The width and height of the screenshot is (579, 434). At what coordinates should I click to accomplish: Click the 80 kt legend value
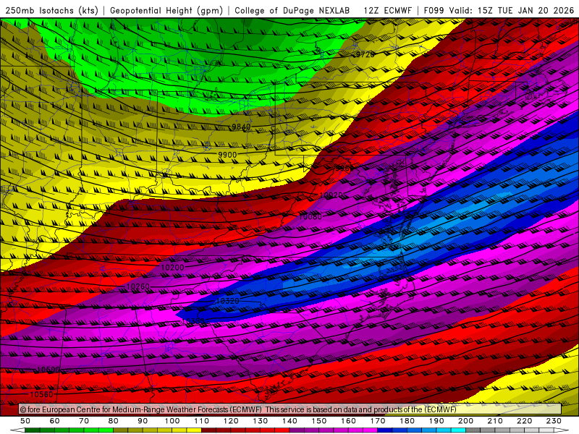pos(114,421)
